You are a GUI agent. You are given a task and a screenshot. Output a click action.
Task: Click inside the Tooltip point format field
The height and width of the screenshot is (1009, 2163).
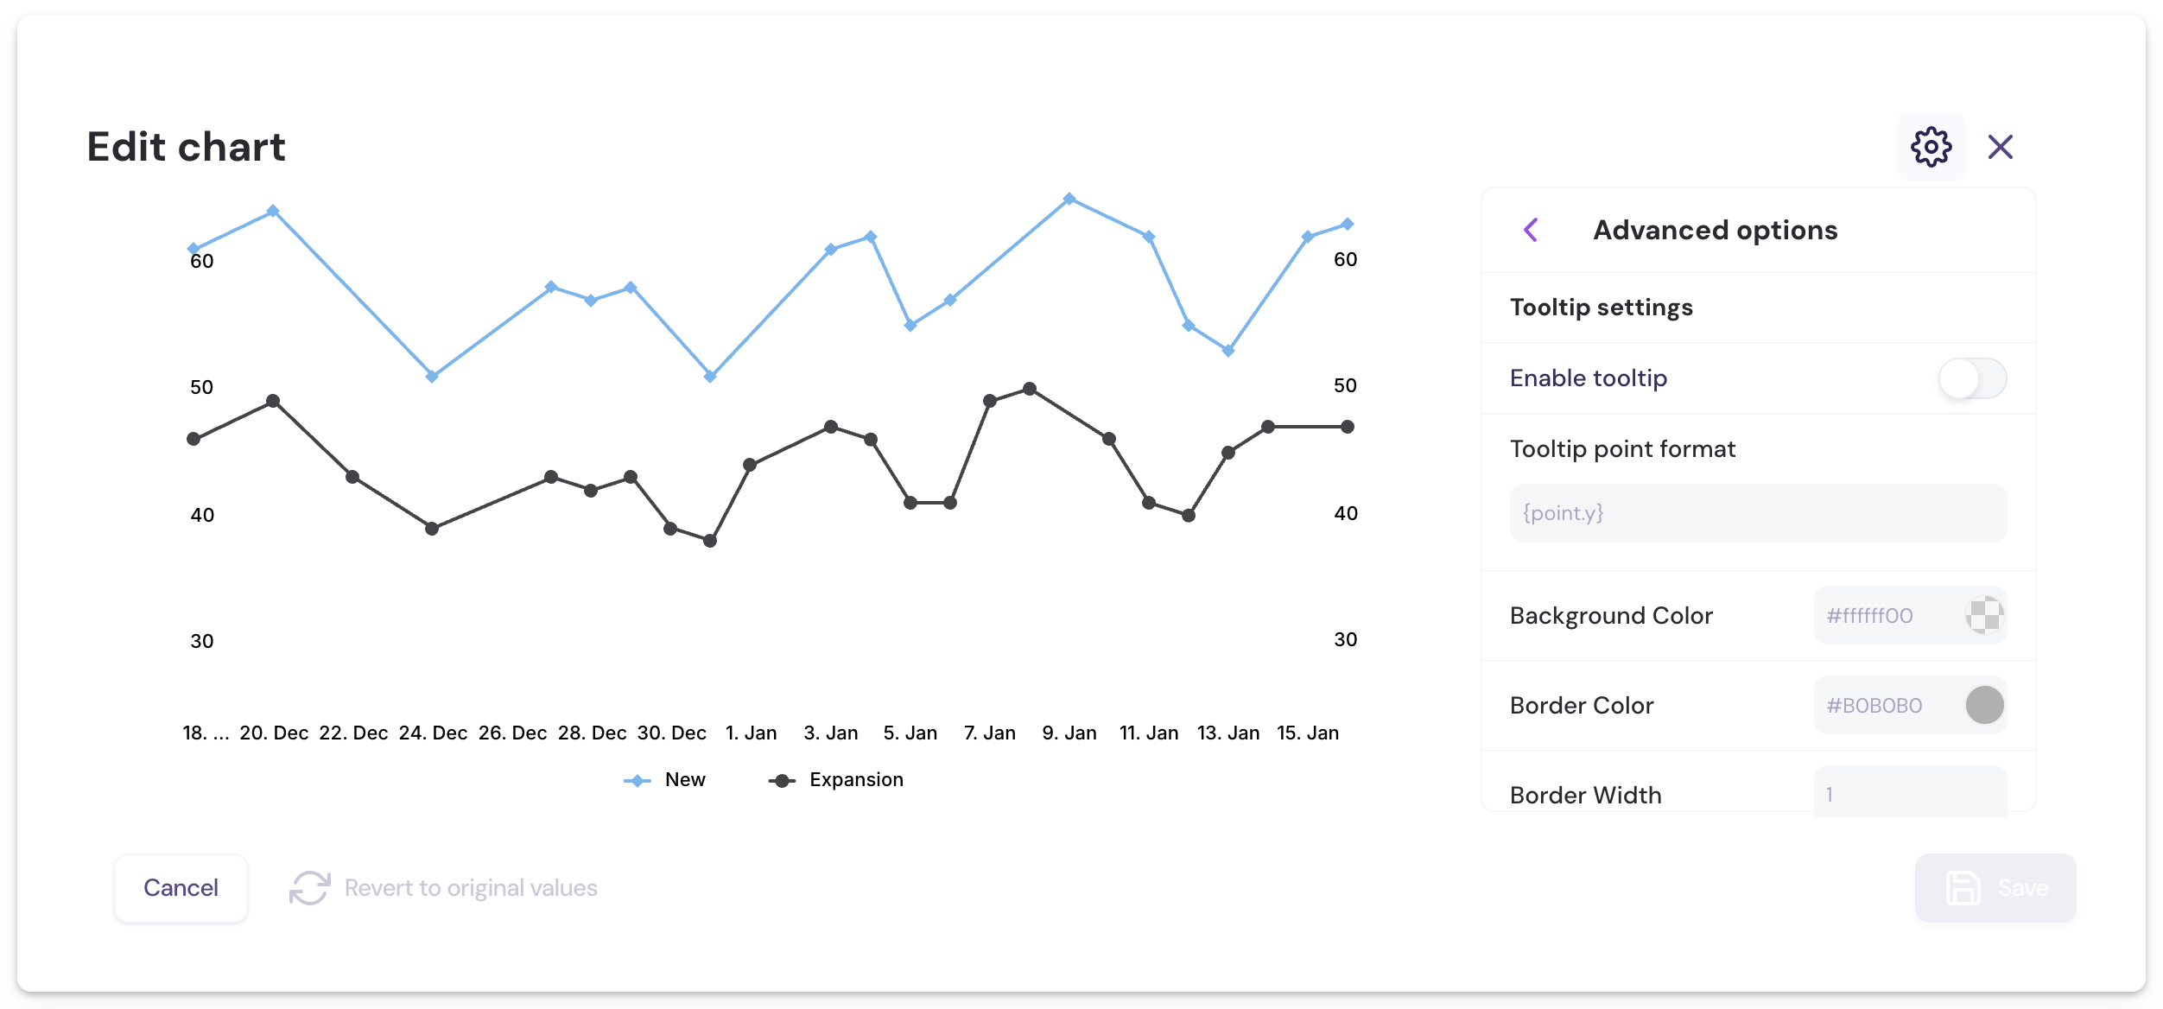point(1757,512)
